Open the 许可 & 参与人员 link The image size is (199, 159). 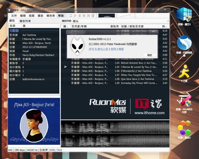click(98, 49)
